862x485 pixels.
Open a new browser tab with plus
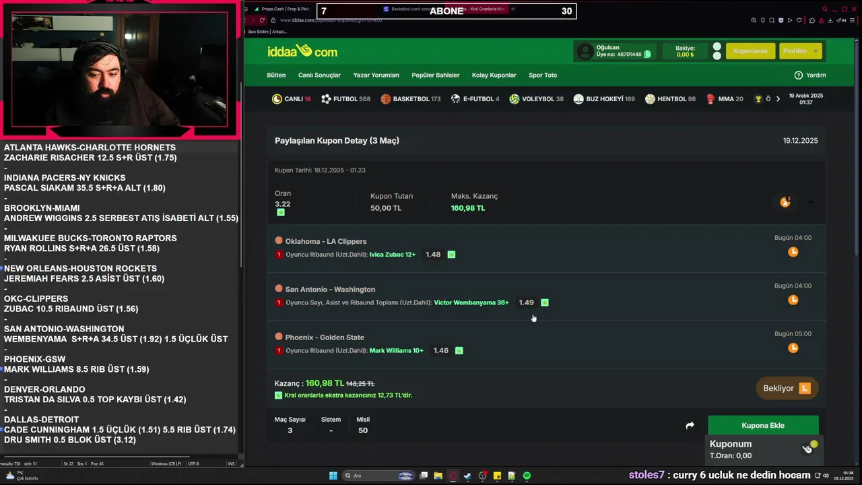tap(513, 9)
